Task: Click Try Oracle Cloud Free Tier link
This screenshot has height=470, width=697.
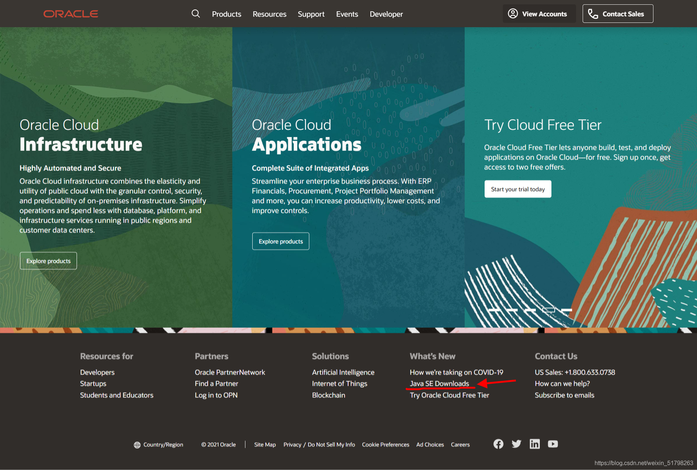Action: [x=450, y=395]
